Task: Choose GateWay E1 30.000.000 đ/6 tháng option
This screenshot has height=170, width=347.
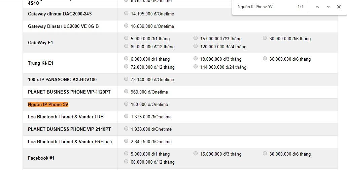Action: coord(265,38)
